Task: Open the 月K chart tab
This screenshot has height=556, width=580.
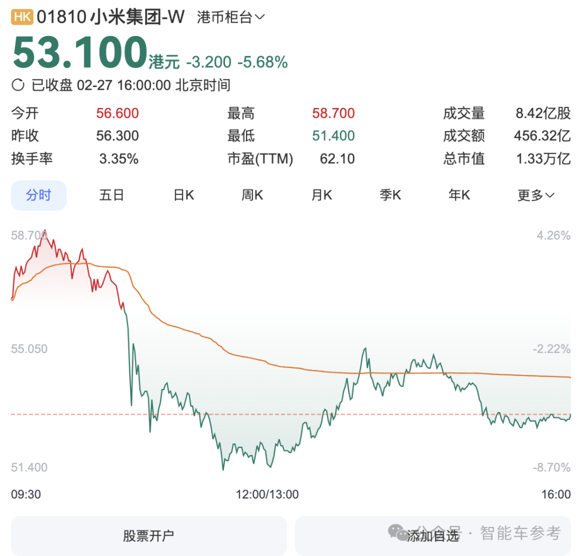Action: coord(322,195)
